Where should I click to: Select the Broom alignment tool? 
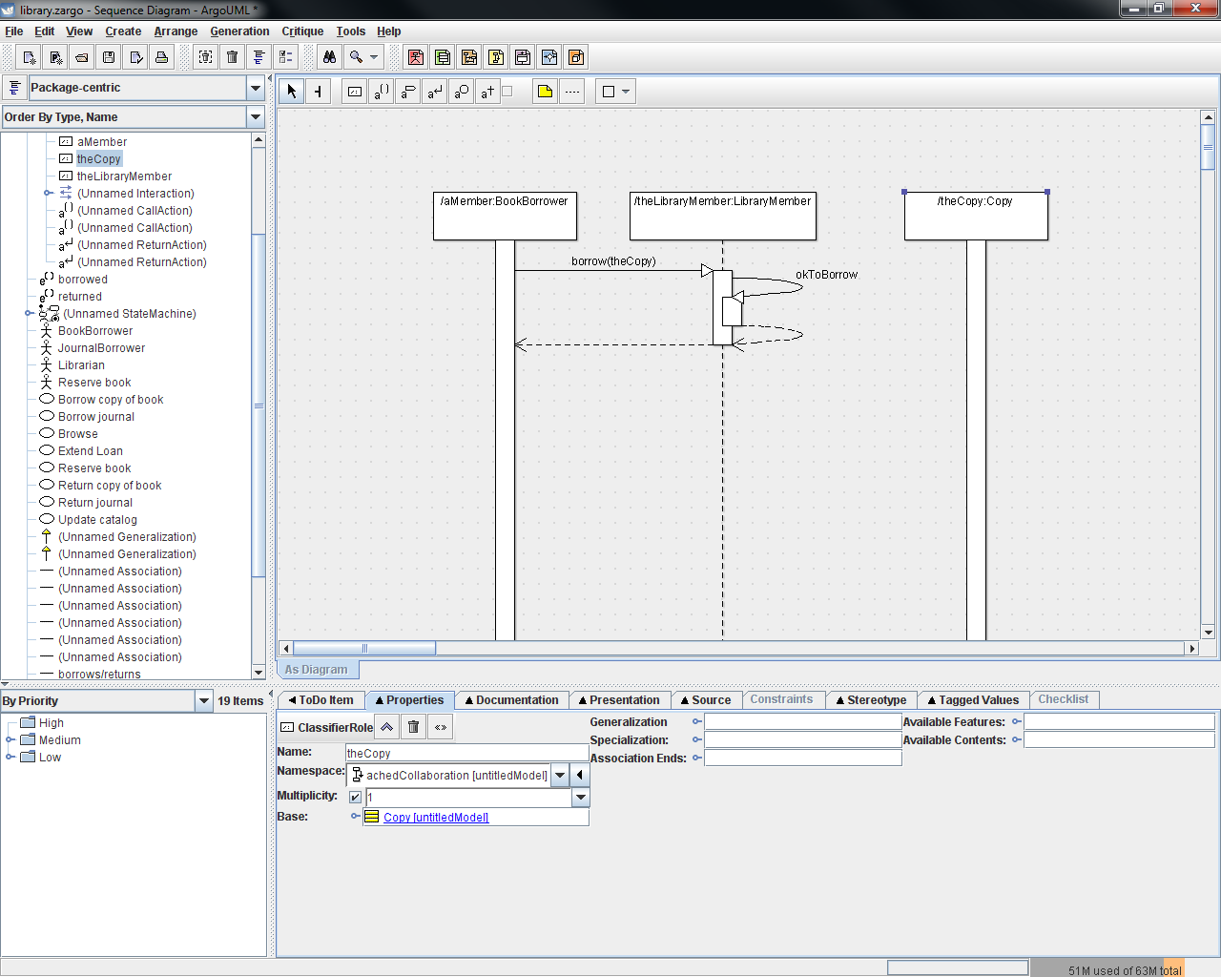pos(318,92)
